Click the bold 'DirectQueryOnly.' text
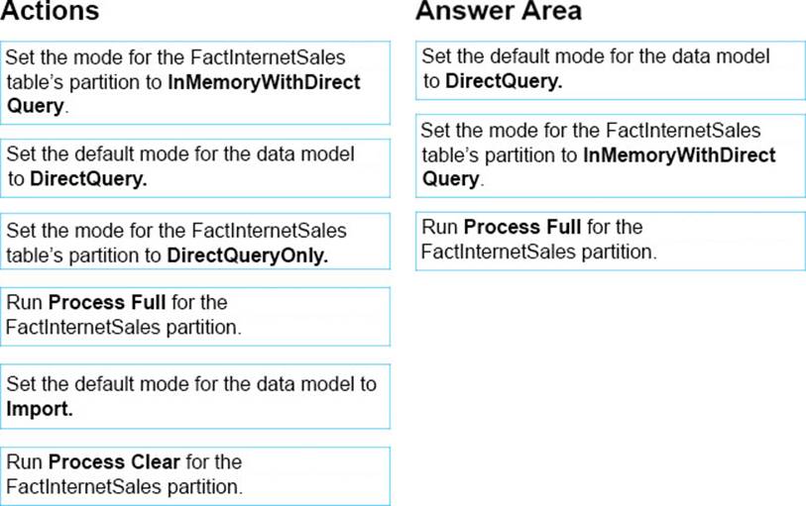 (x=248, y=255)
